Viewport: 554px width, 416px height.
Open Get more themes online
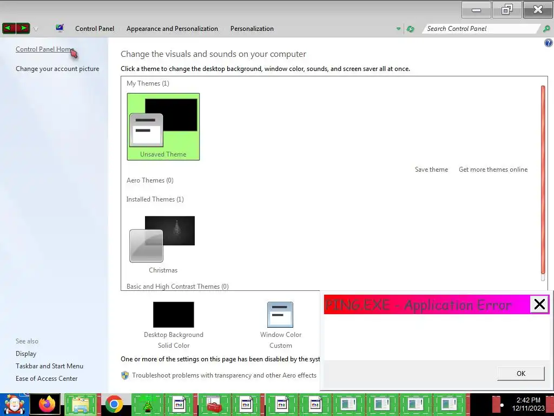tap(493, 170)
